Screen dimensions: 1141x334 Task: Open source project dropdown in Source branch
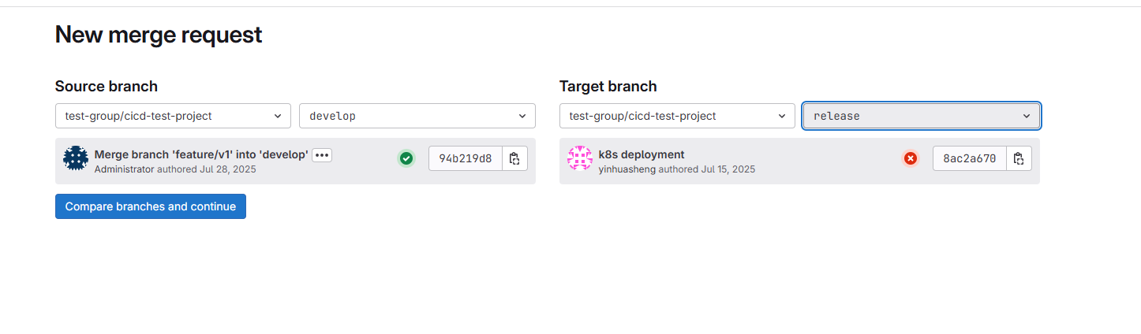(173, 116)
